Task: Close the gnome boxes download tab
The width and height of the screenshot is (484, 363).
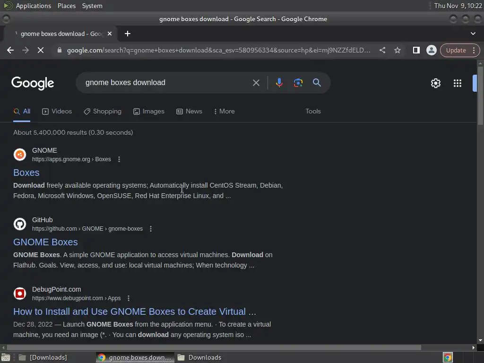Action: coord(110,34)
